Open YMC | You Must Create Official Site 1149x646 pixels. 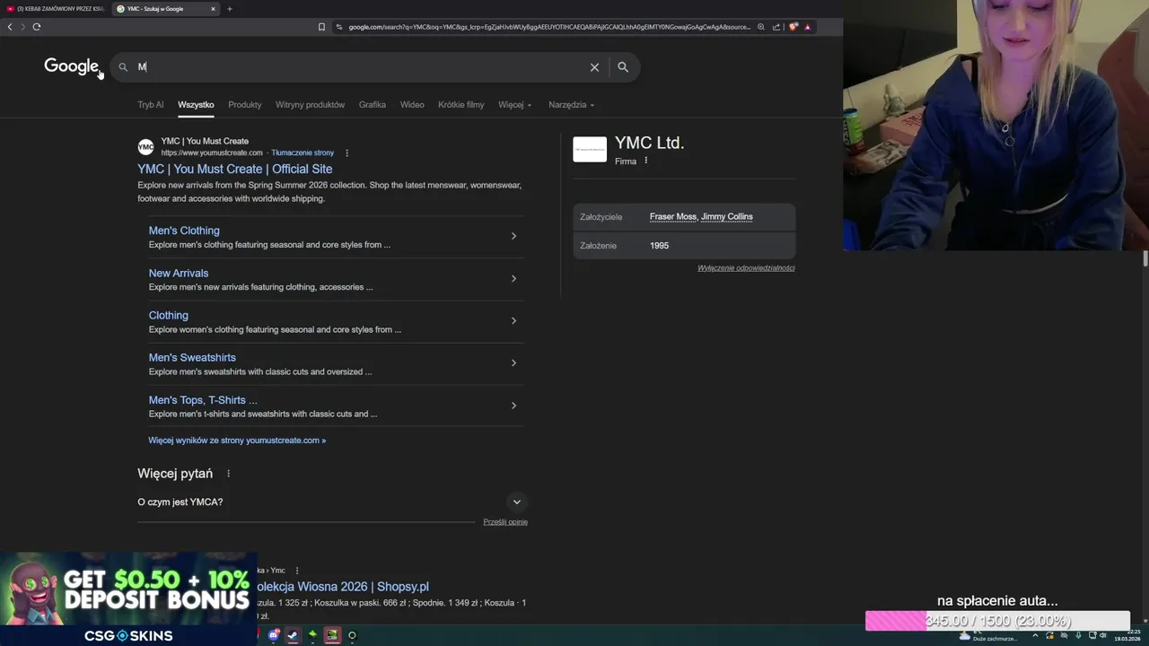(234, 169)
